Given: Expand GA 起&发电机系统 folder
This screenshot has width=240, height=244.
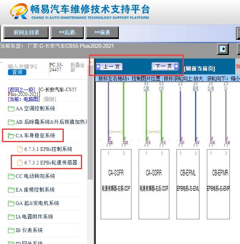Looking at the screenshot, I should click(x=37, y=203).
